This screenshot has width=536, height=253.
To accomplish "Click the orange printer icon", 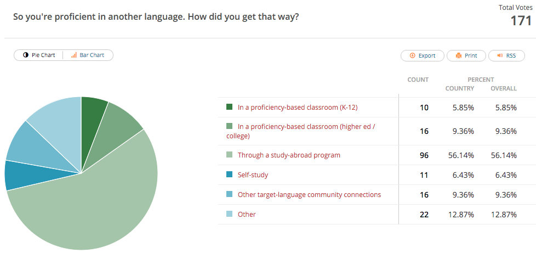I will click(458, 55).
